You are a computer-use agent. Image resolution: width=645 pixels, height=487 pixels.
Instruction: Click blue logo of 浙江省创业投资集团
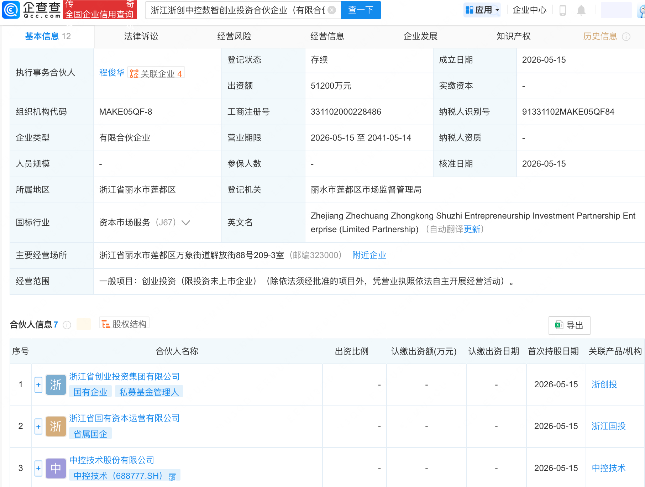click(x=56, y=384)
